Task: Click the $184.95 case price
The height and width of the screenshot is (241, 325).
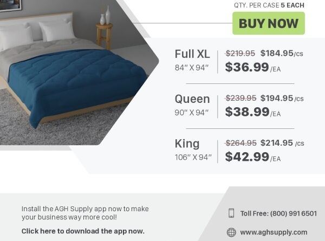Action: click(x=277, y=53)
